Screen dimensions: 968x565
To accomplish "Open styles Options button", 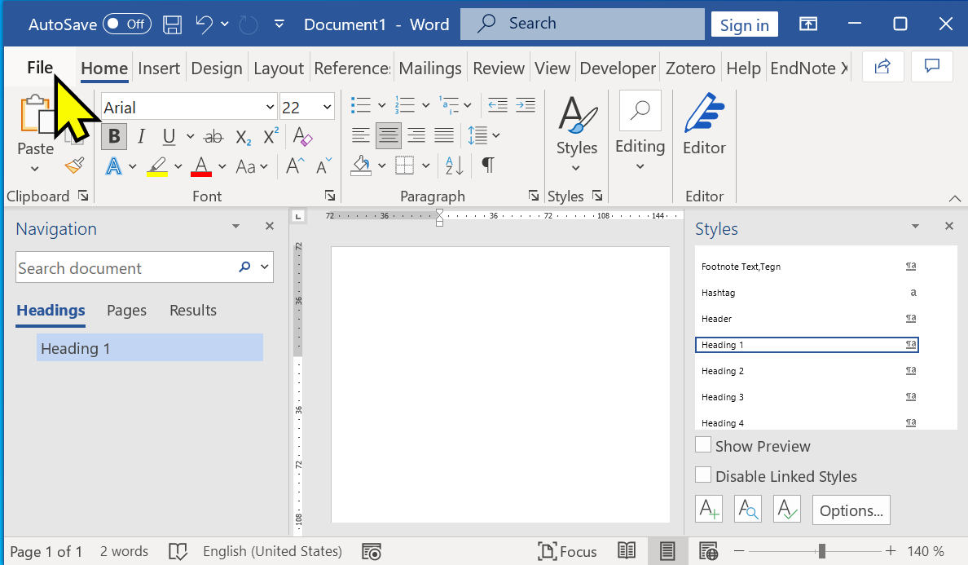I will point(851,510).
